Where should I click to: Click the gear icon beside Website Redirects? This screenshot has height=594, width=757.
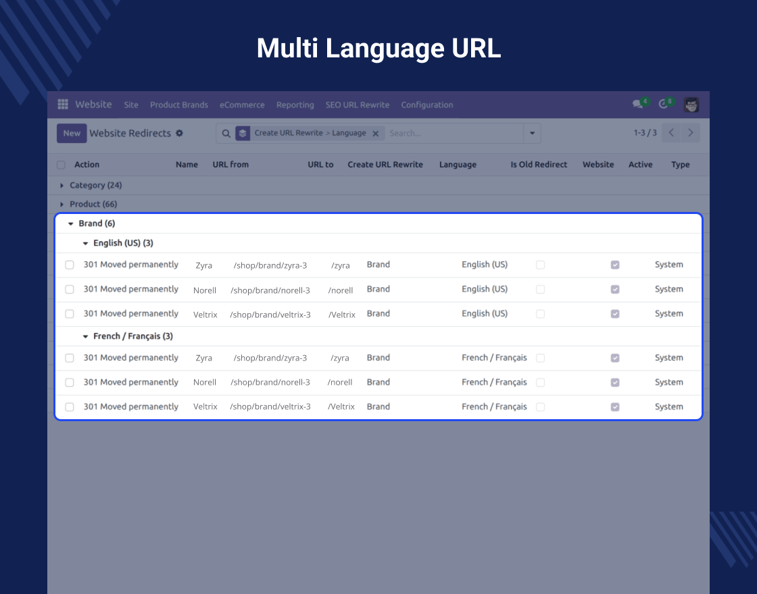click(x=179, y=133)
